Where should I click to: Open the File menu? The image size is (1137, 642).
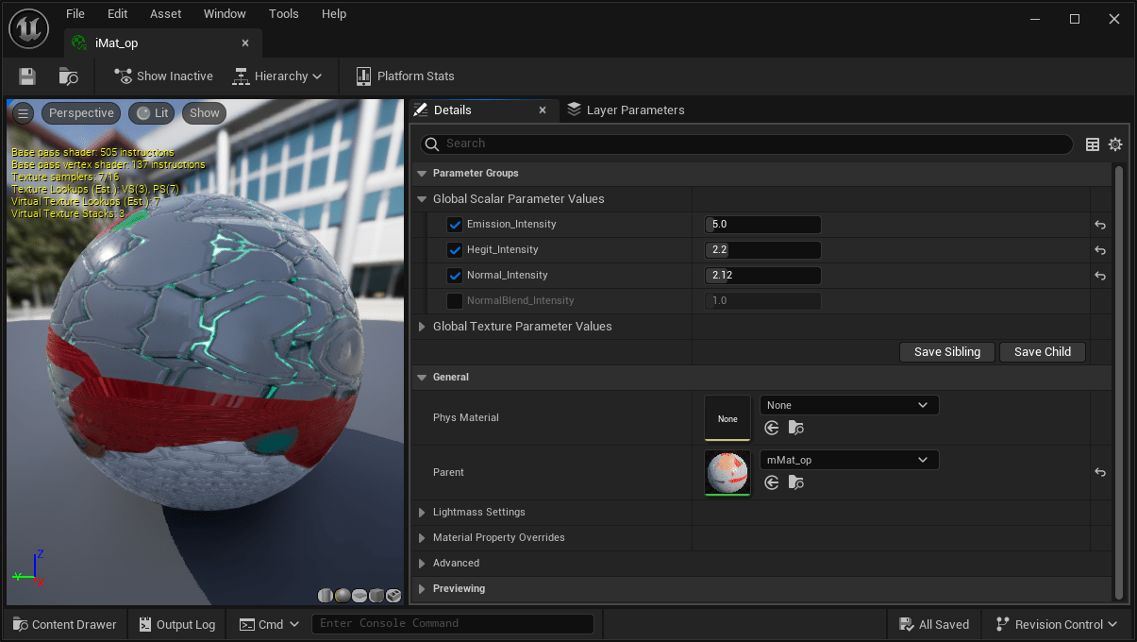[75, 14]
